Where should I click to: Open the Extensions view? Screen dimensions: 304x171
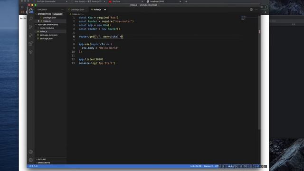(31, 43)
